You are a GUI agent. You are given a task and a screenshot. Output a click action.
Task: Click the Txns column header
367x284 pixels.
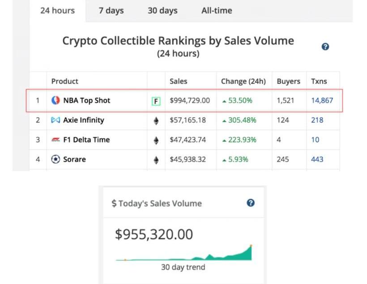click(319, 82)
